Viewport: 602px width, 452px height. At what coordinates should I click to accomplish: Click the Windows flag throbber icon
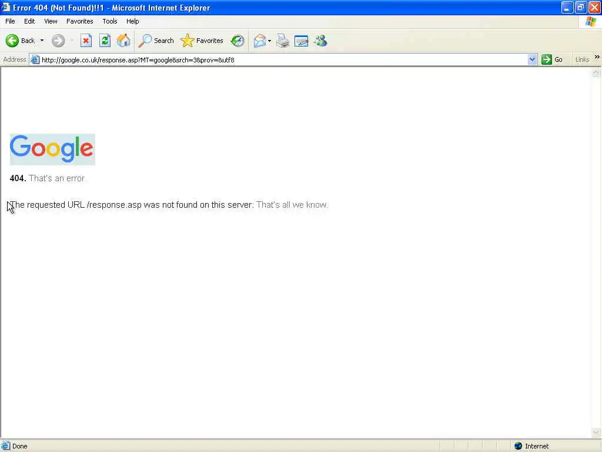[591, 21]
